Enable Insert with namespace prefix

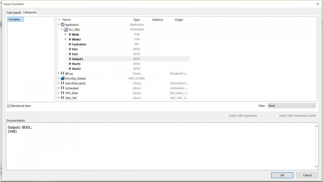coord(277,116)
